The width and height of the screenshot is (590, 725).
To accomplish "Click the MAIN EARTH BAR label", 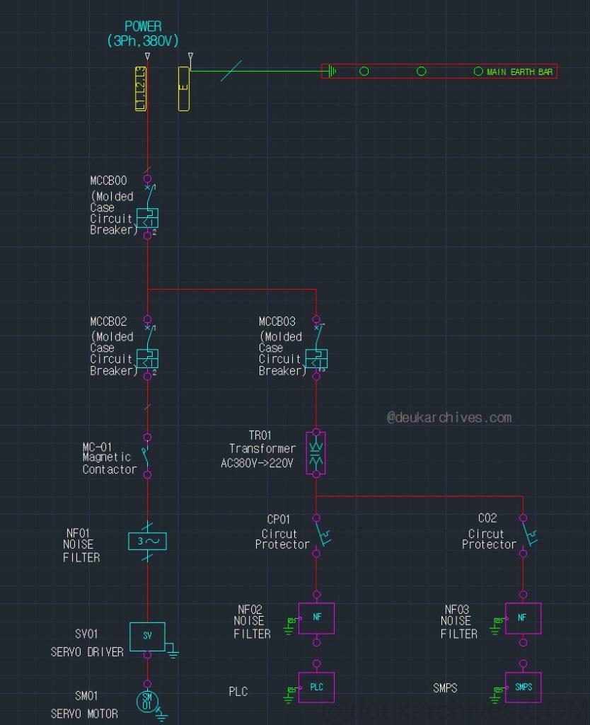I will (519, 72).
